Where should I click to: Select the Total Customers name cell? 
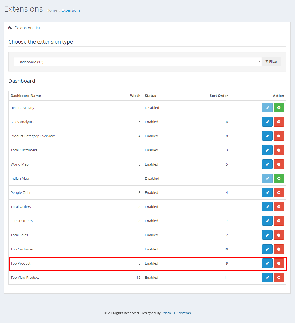click(x=60, y=150)
